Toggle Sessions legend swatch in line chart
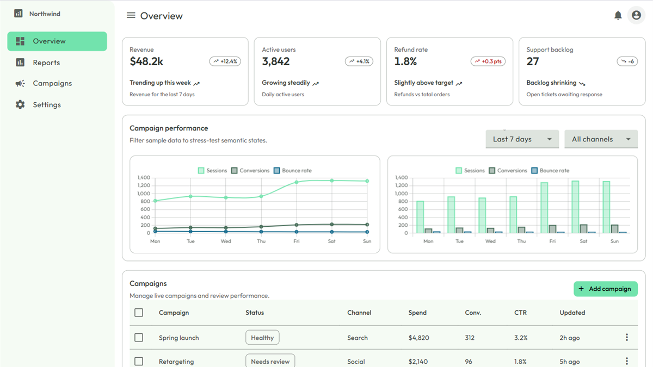 coord(201,170)
